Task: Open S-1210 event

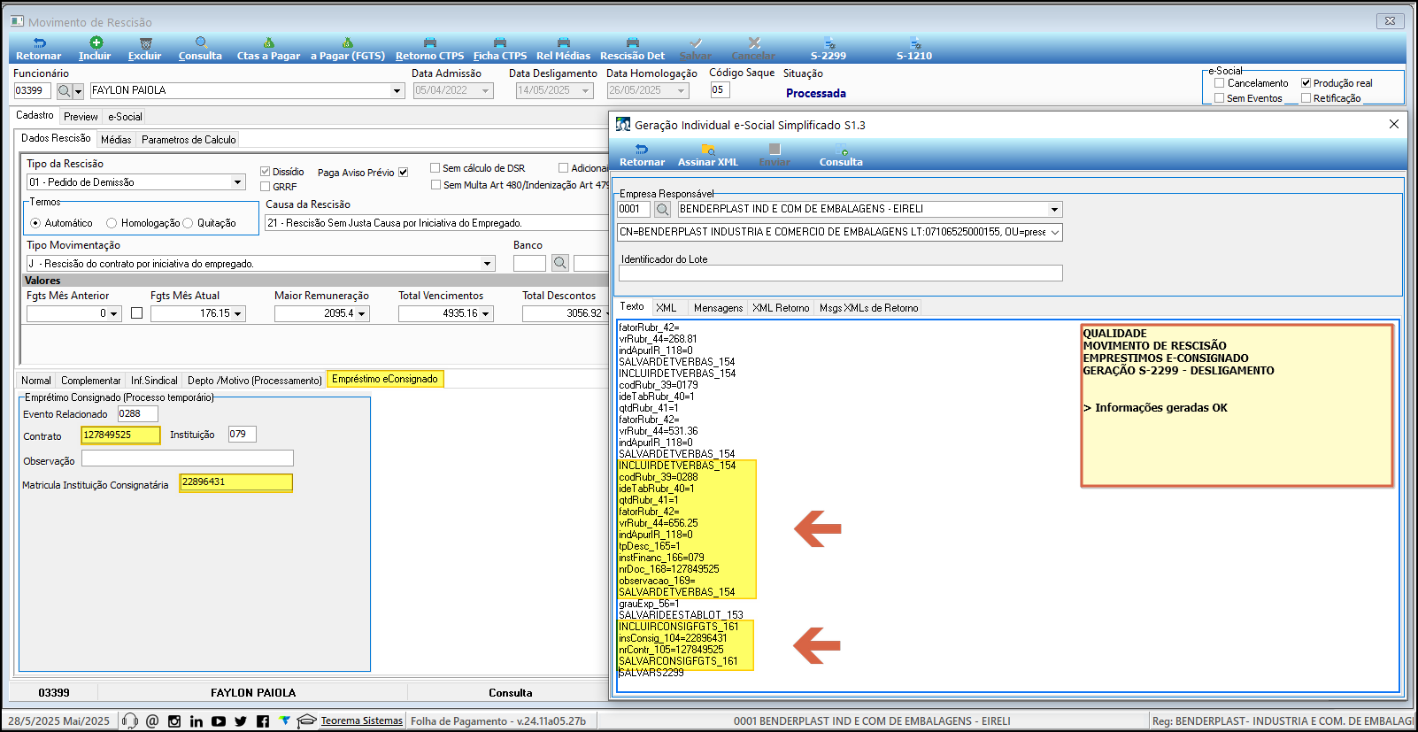Action: (914, 49)
